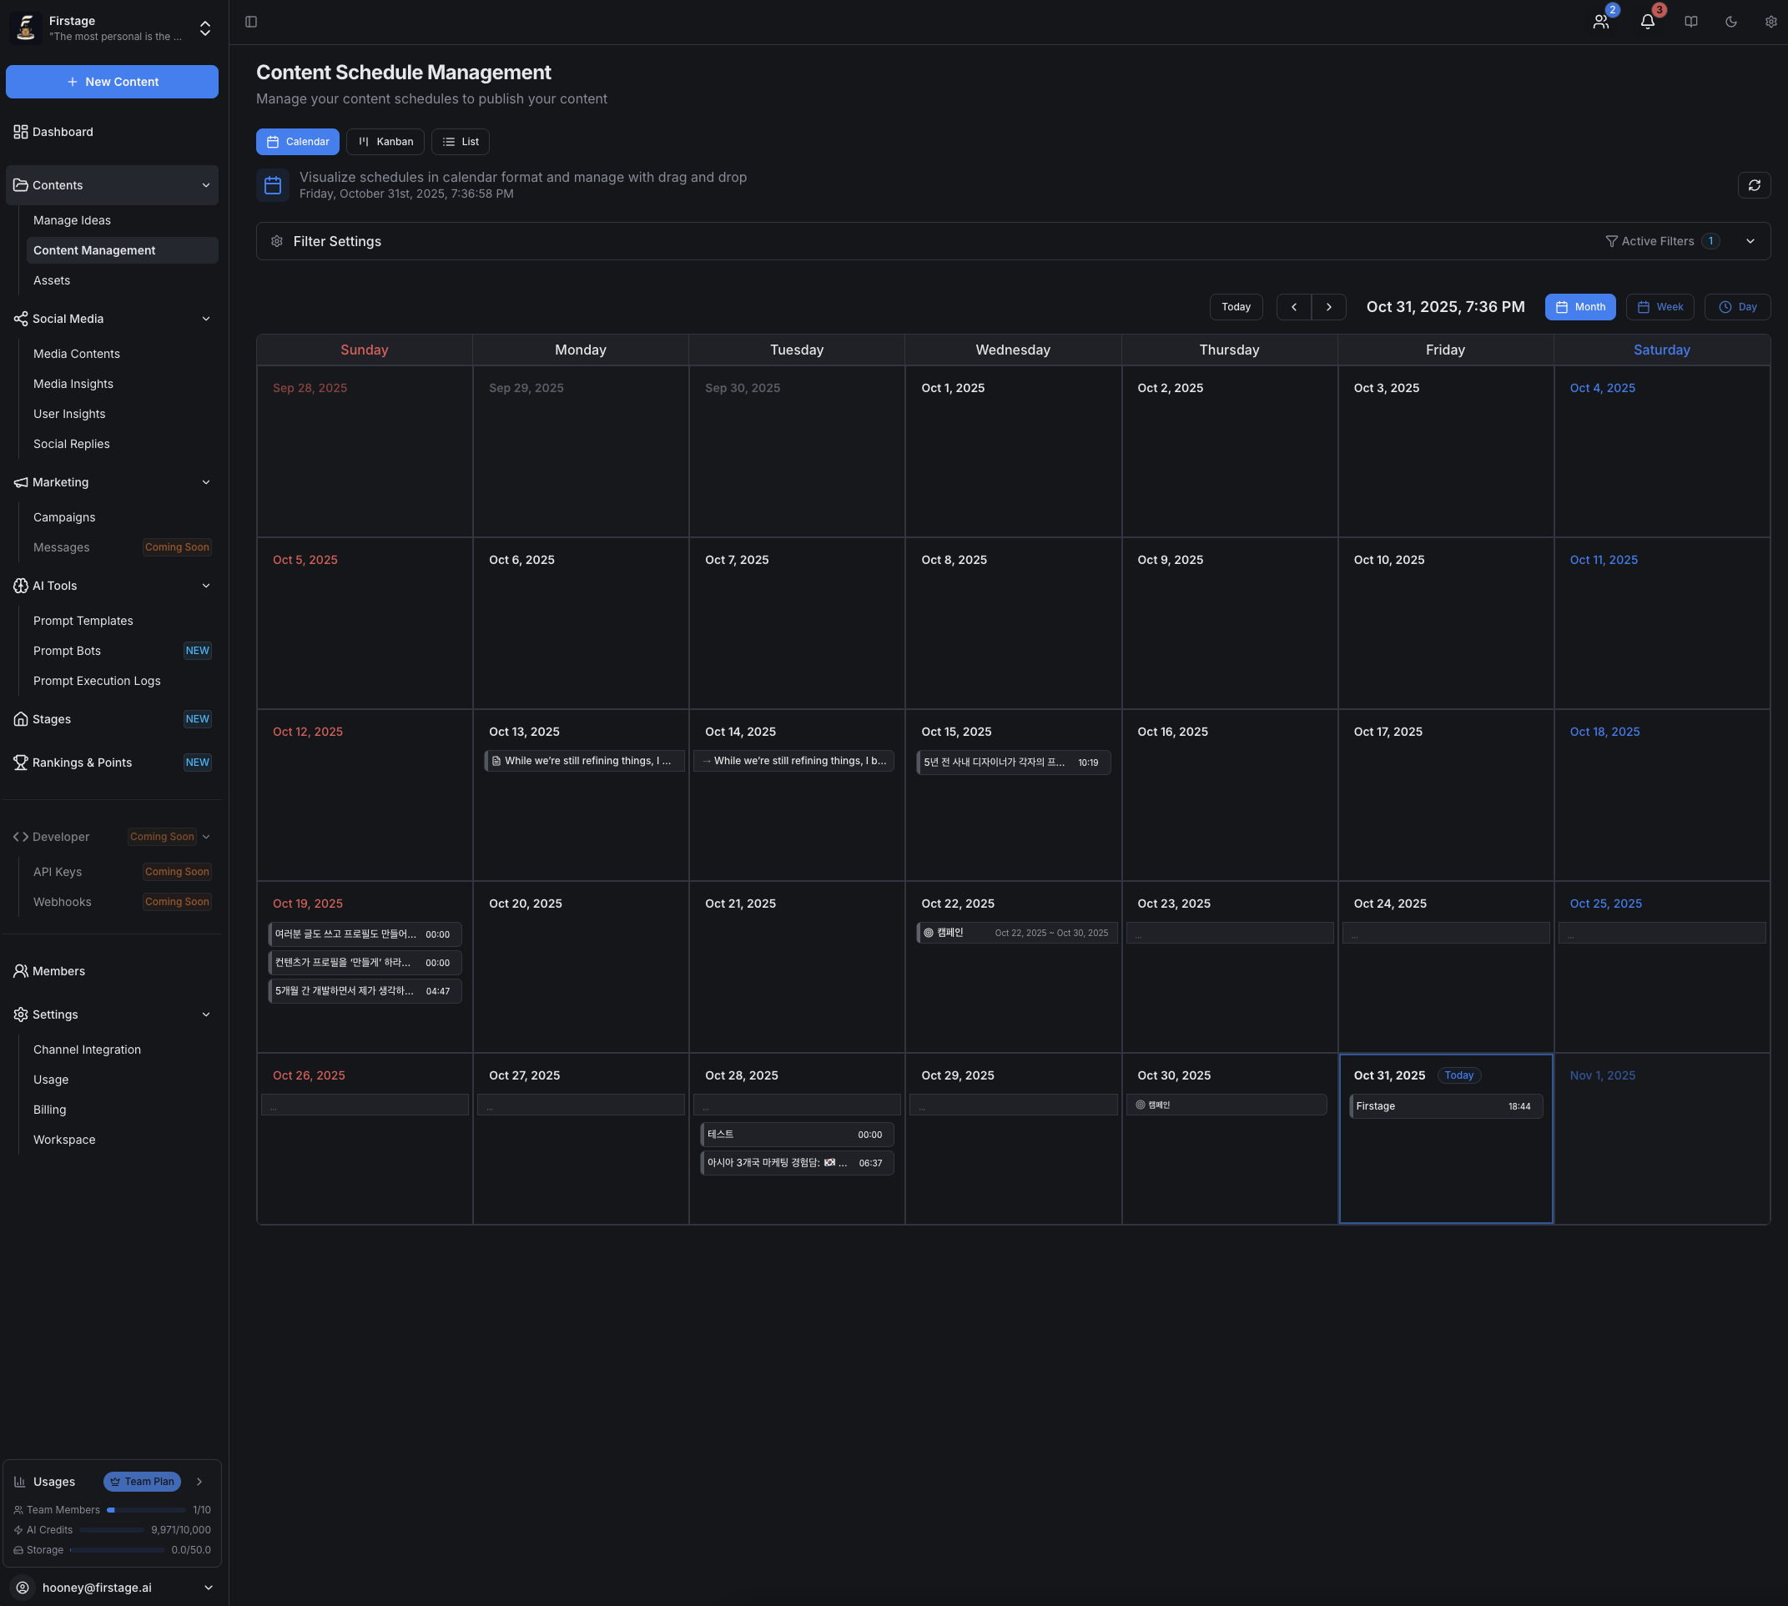Click the New Content button

[112, 81]
